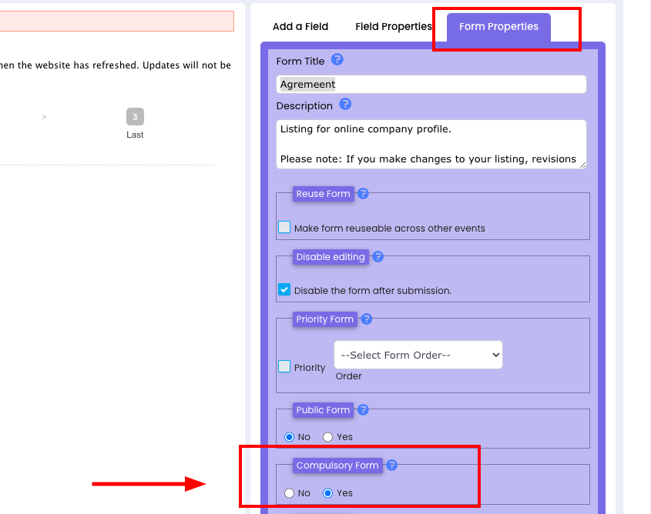Tick the Priority checkbox
This screenshot has height=514, width=651.
284,367
